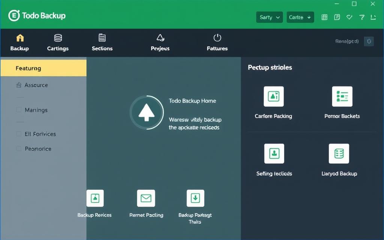Click the Rernet Pacling envelope icon
The height and width of the screenshot is (240, 384).
146,198
